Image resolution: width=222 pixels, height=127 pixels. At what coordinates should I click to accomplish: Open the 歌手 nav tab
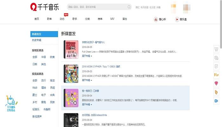pyautogui.click(x=75, y=19)
